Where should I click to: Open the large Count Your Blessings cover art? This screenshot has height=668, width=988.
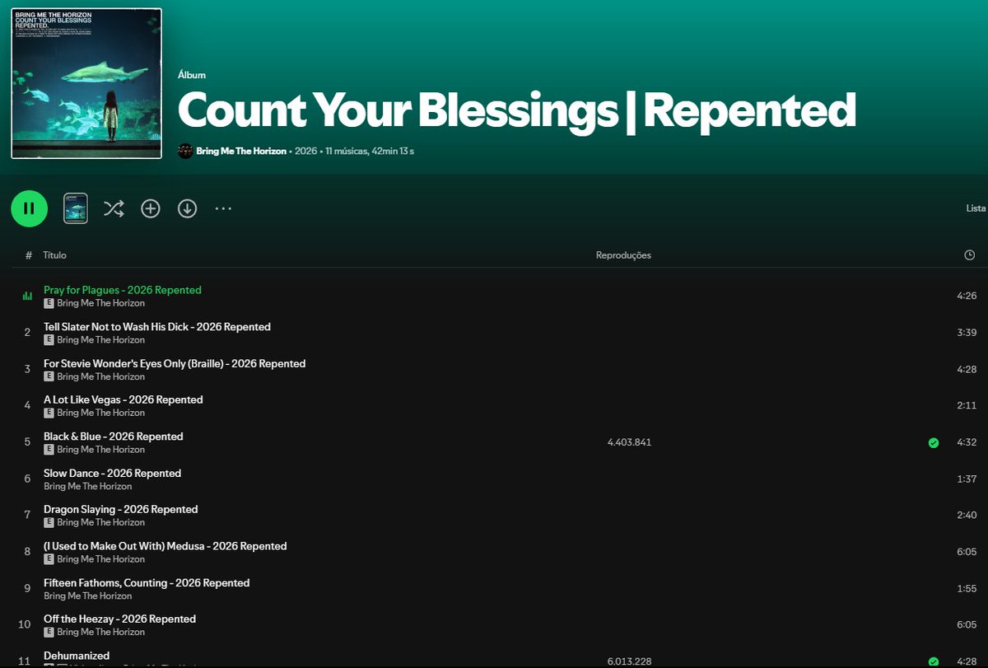(86, 83)
